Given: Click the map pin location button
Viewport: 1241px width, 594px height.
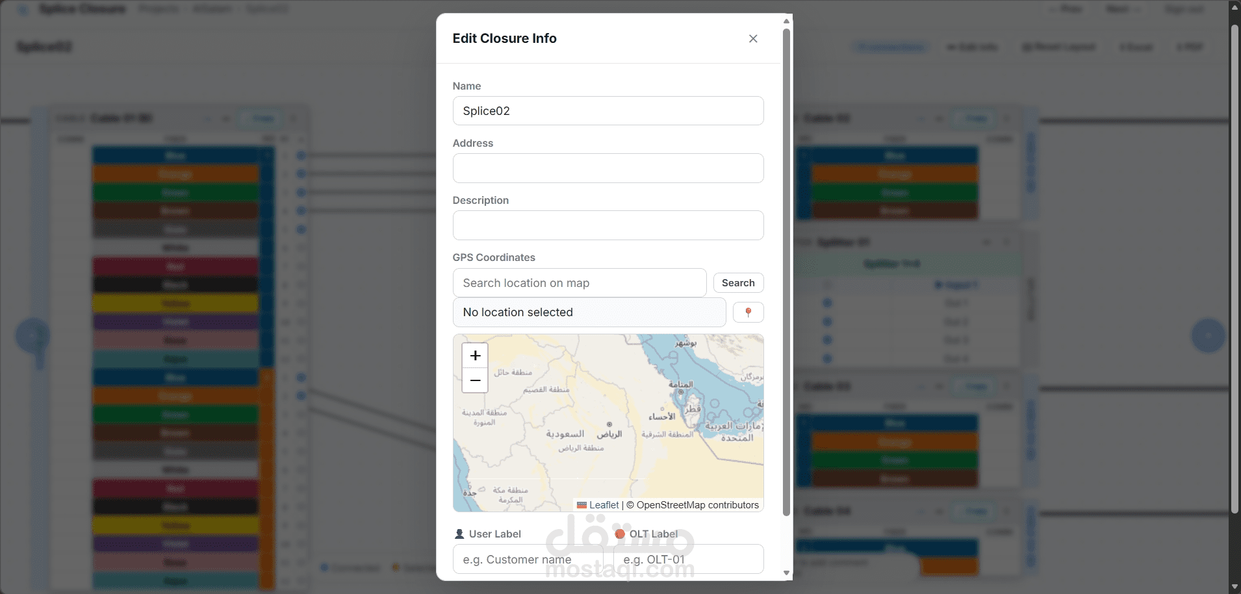Looking at the screenshot, I should pos(748,312).
